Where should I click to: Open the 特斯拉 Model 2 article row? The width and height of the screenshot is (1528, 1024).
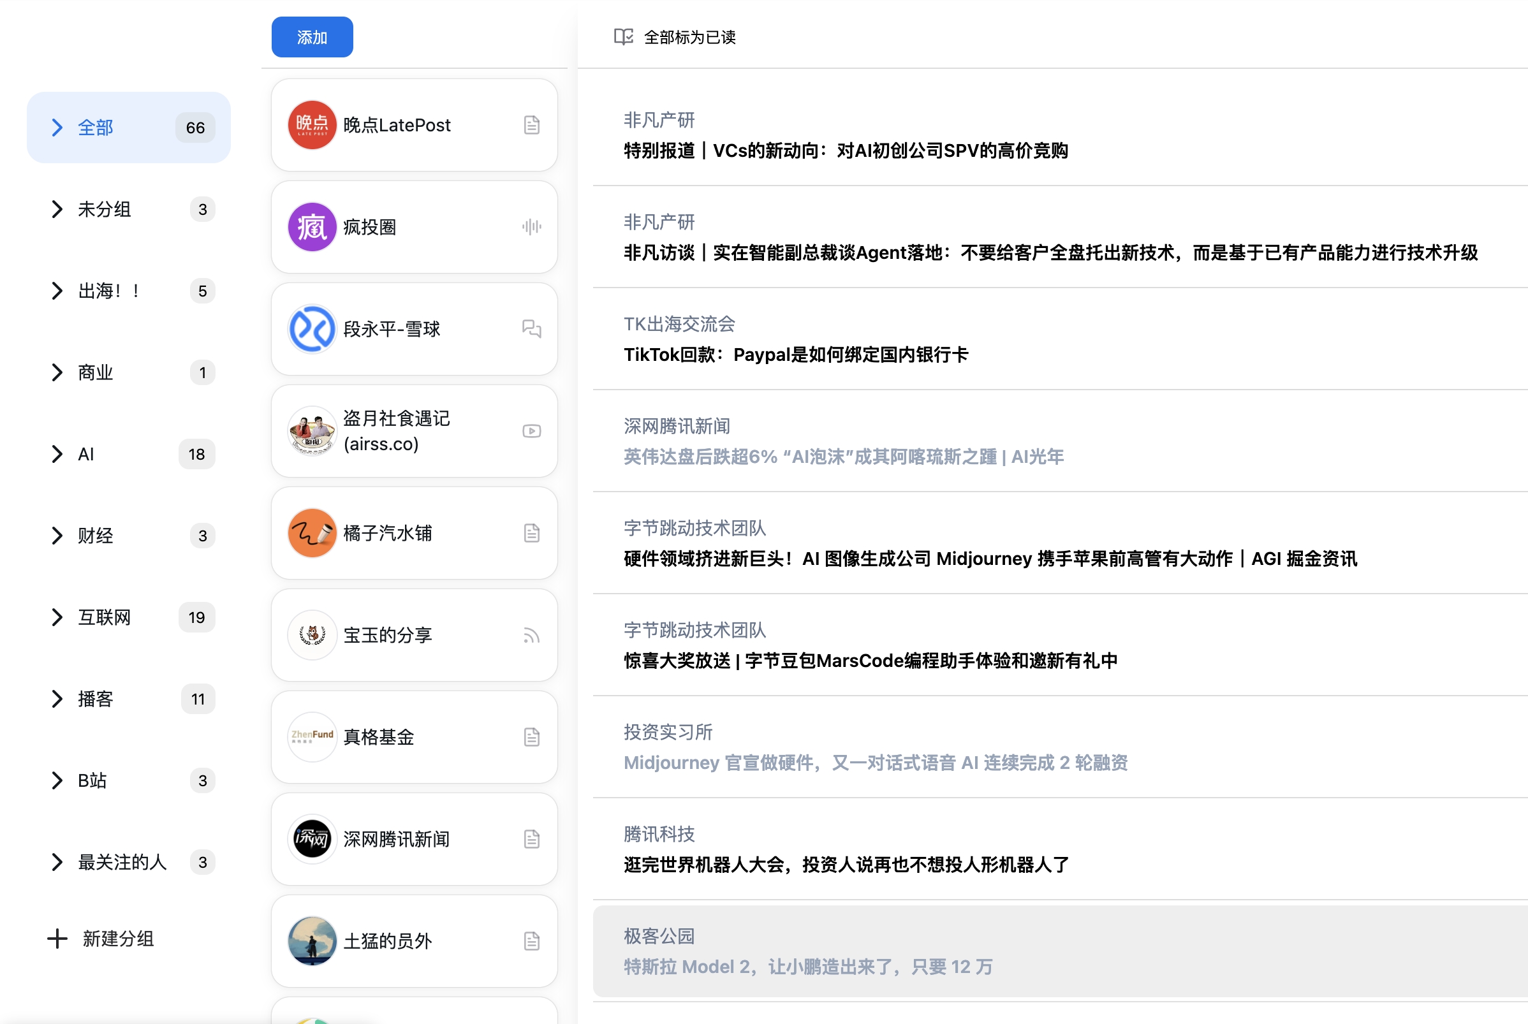click(x=807, y=967)
